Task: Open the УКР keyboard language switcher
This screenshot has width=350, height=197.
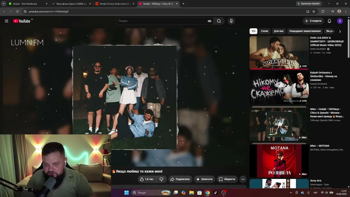Action: [x=315, y=193]
